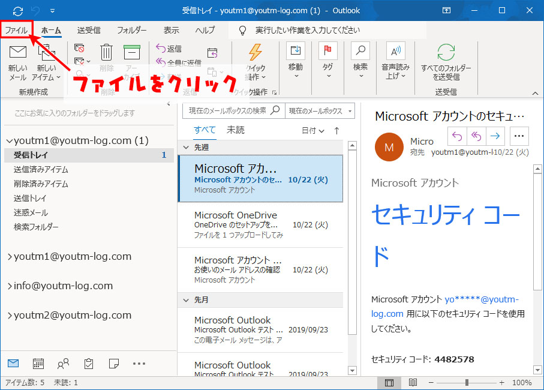Click the undo icon in the title bar
This screenshot has height=390, width=544.
pyautogui.click(x=35, y=11)
